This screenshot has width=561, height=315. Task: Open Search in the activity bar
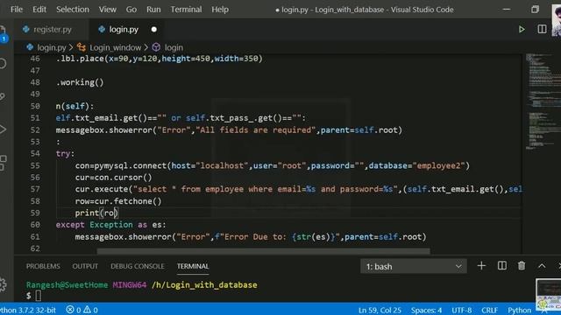pos(3,64)
